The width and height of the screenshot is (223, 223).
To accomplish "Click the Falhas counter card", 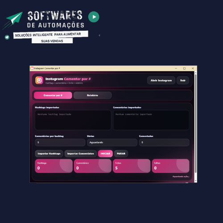I will click(171, 166).
